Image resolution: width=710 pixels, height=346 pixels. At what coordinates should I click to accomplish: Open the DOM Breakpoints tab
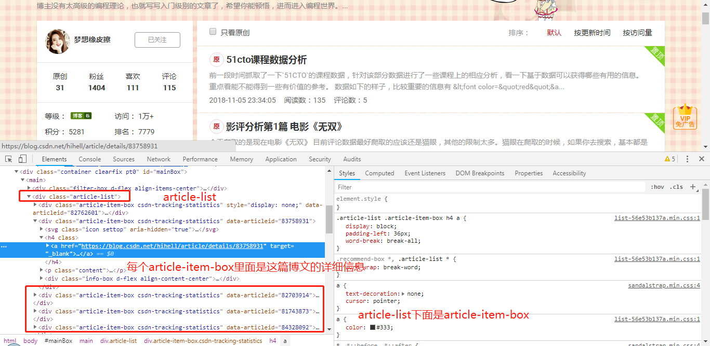[480, 173]
